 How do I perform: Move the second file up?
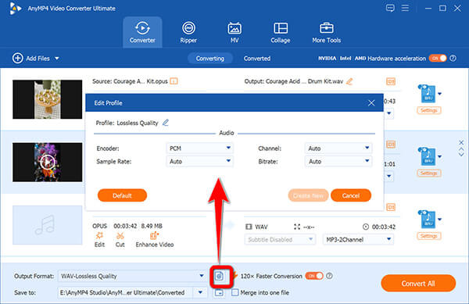tap(461, 148)
